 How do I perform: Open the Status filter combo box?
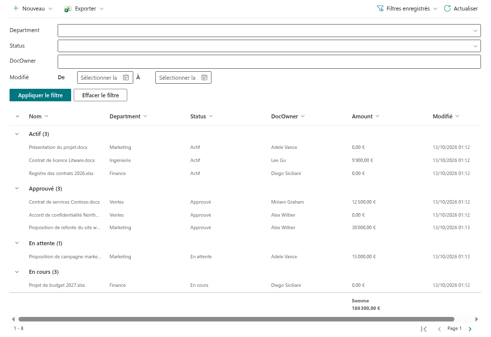pos(269,46)
